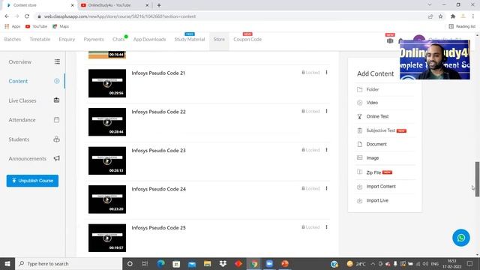
Task: Open options menu for Infosys Pseudo Code 22
Action: click(327, 111)
